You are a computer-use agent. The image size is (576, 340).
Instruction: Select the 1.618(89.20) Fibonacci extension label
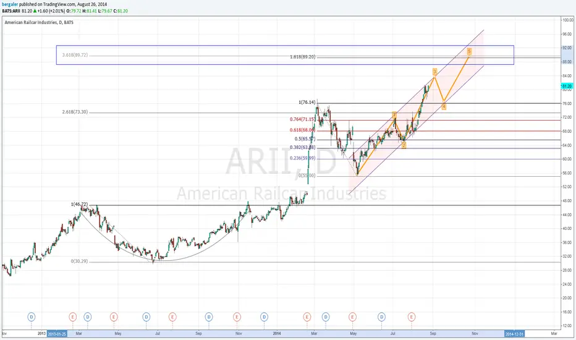tap(303, 57)
